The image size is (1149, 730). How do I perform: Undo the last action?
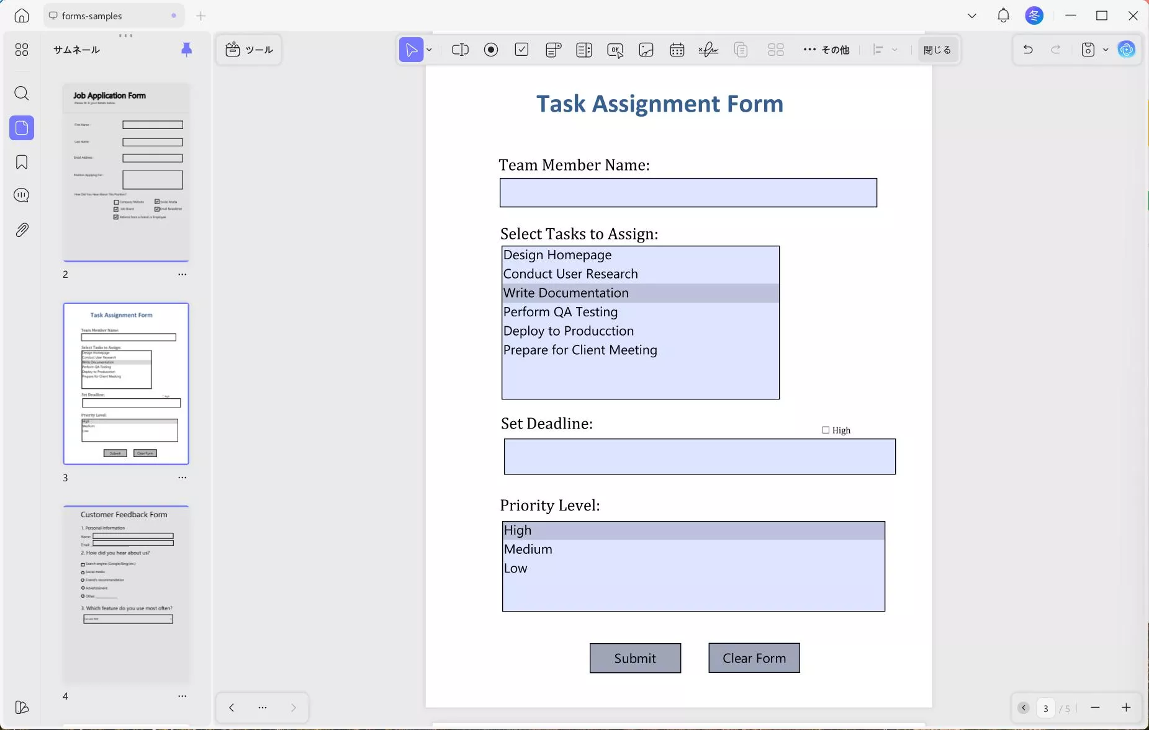1028,50
